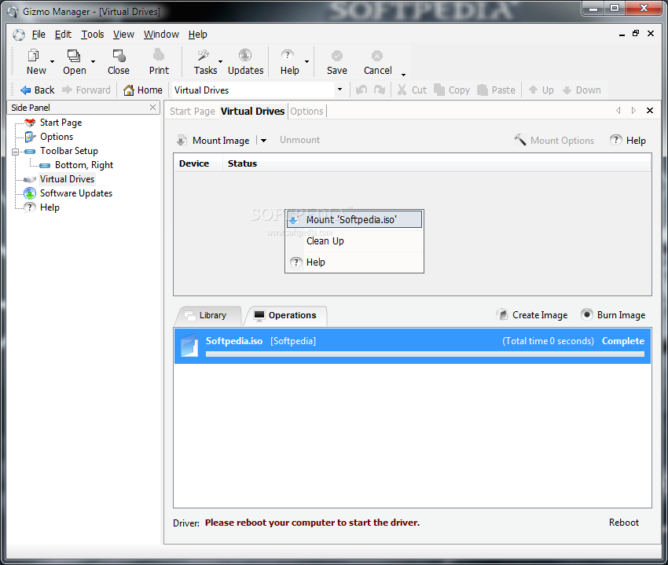Screen dimensions: 668x565
Task: Click the Copy icon
Action: pos(439,90)
